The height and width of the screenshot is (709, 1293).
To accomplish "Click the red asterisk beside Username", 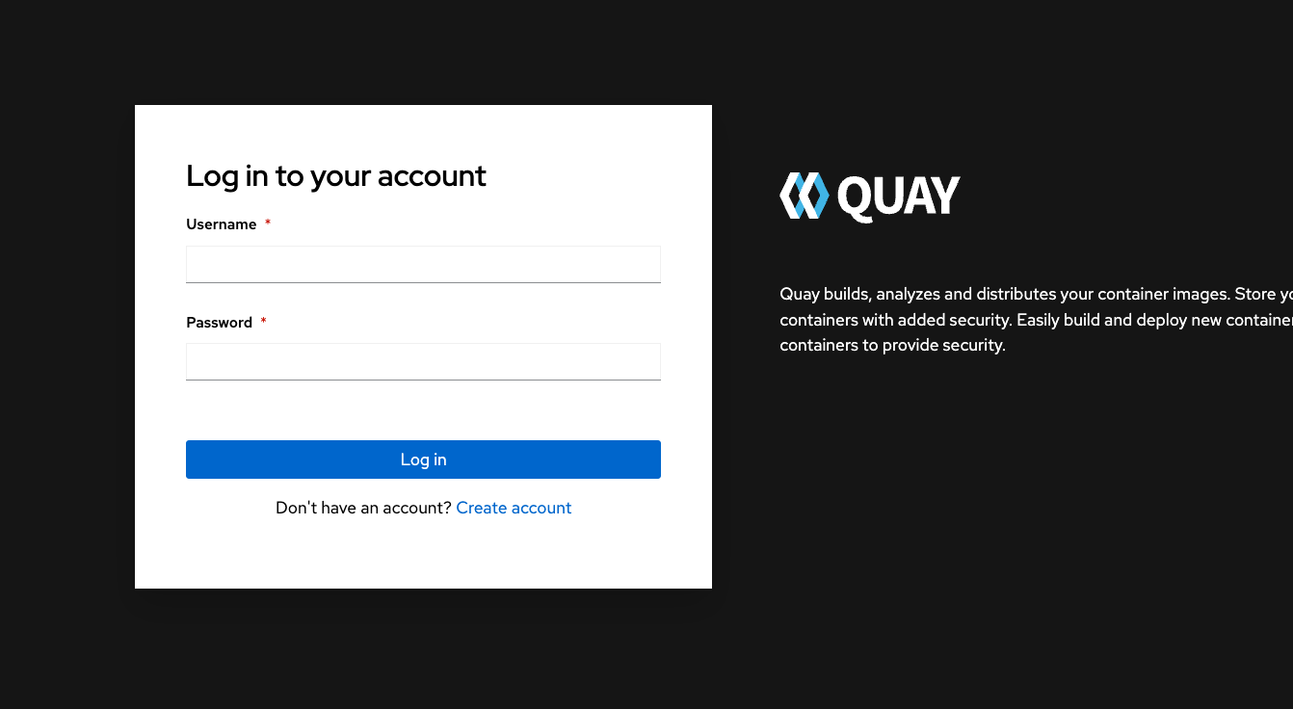I will [x=268, y=223].
